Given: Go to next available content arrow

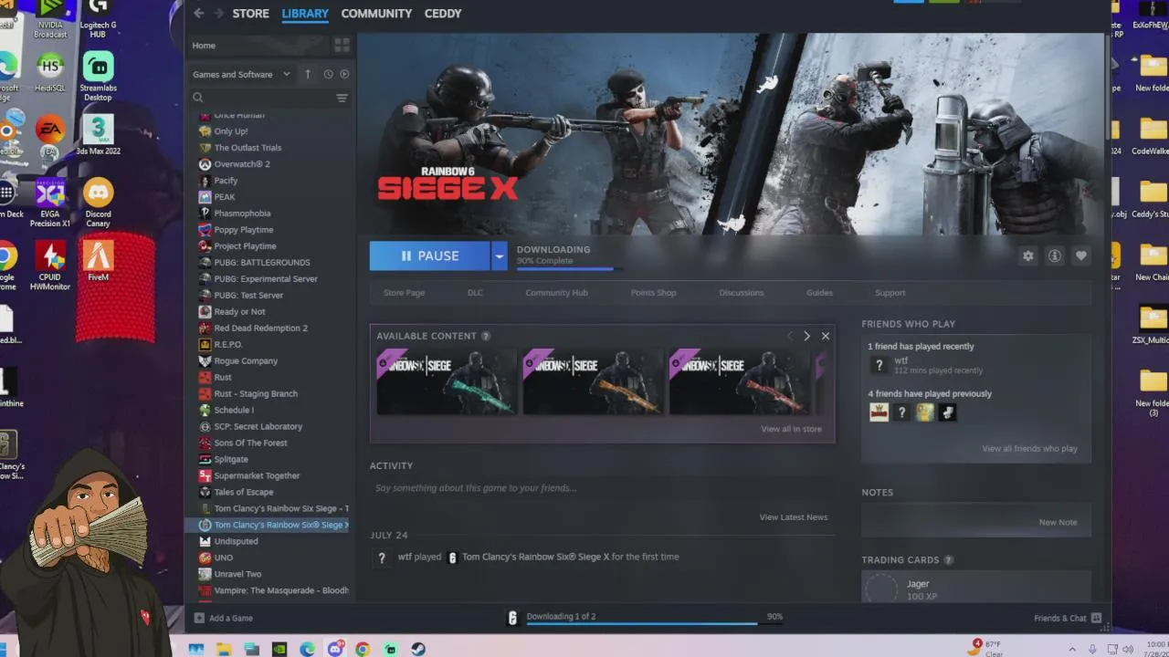Looking at the screenshot, I should click(x=806, y=336).
